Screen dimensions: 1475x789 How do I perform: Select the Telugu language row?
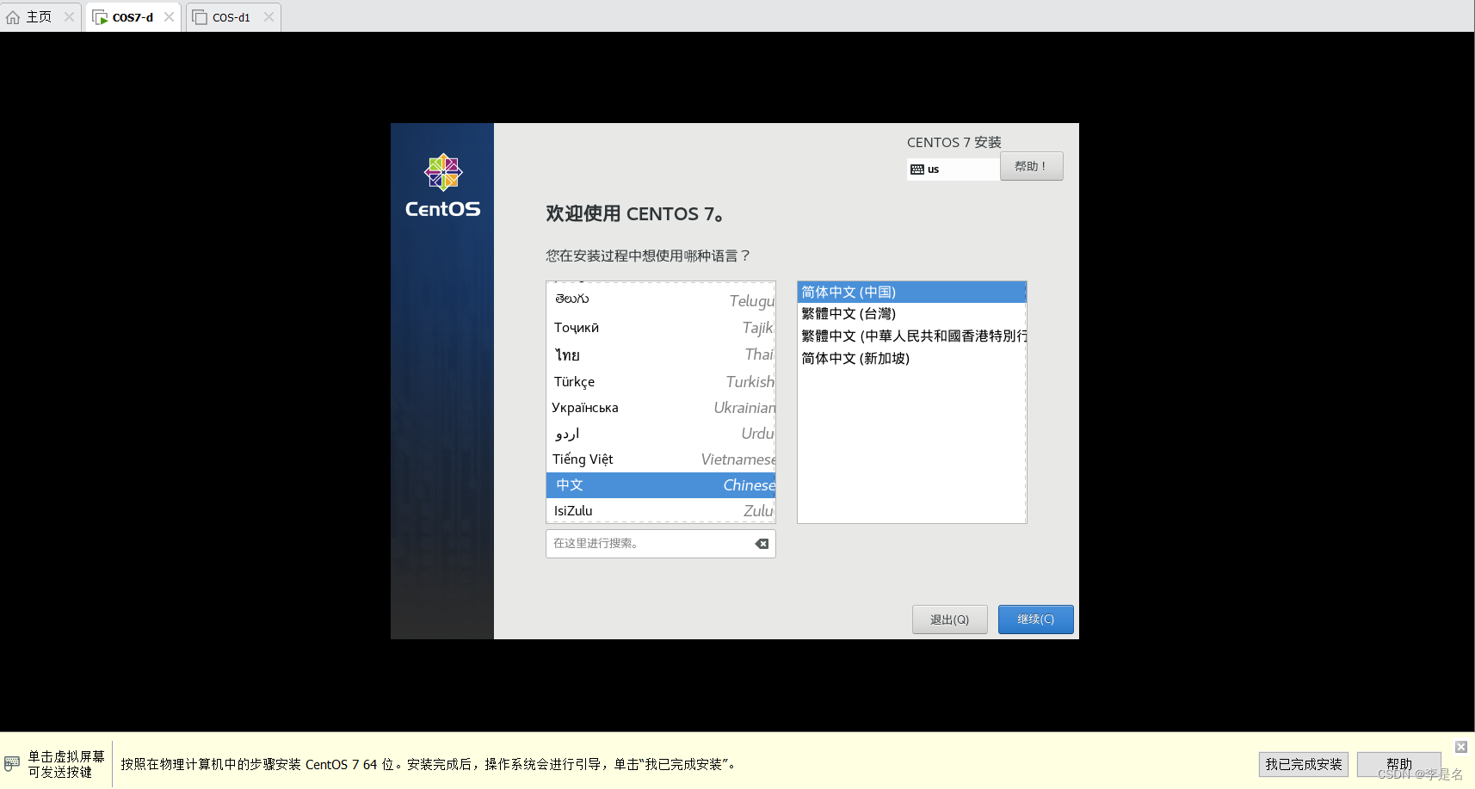point(661,299)
